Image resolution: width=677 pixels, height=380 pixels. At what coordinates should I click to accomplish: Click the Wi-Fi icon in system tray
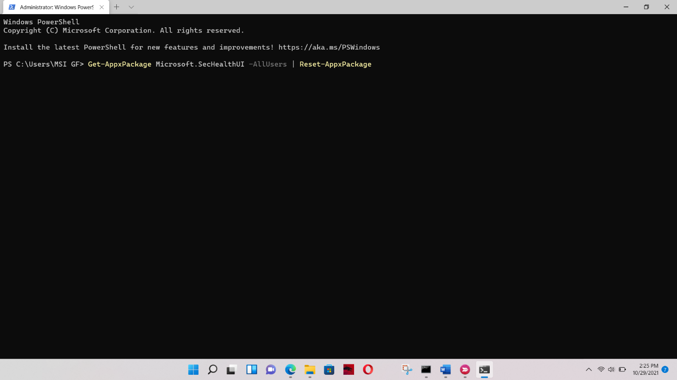600,370
